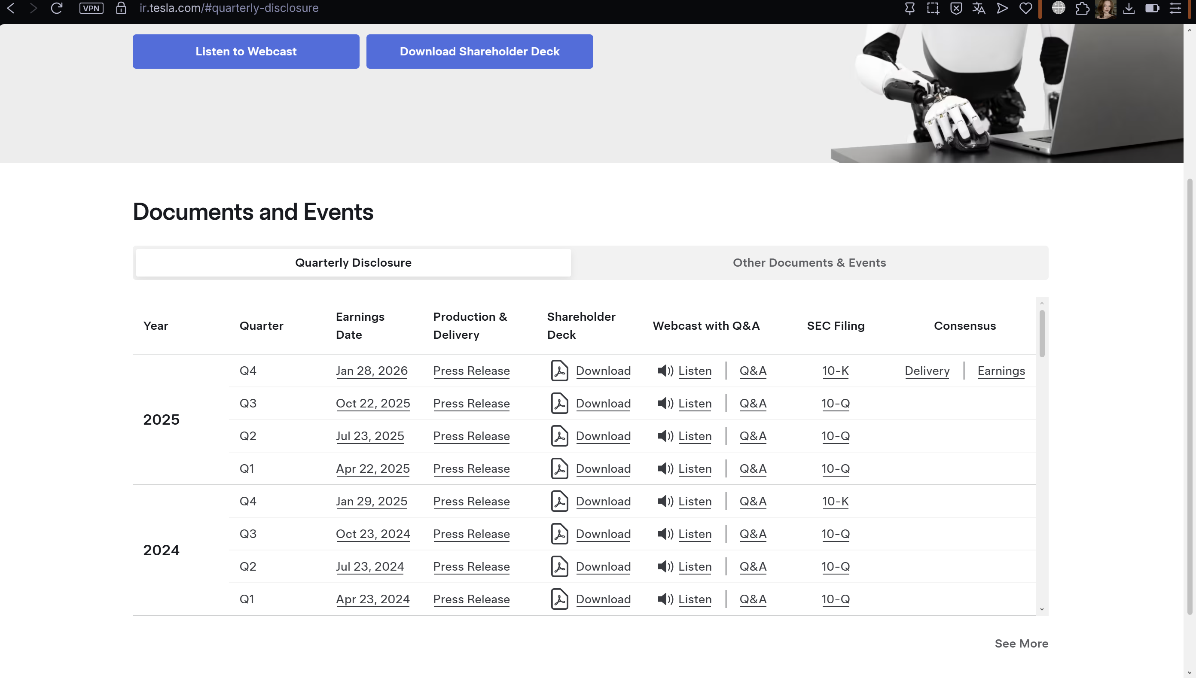The image size is (1196, 678).
Task: Click the documents table scrollbar thumb
Action: coord(1042,333)
